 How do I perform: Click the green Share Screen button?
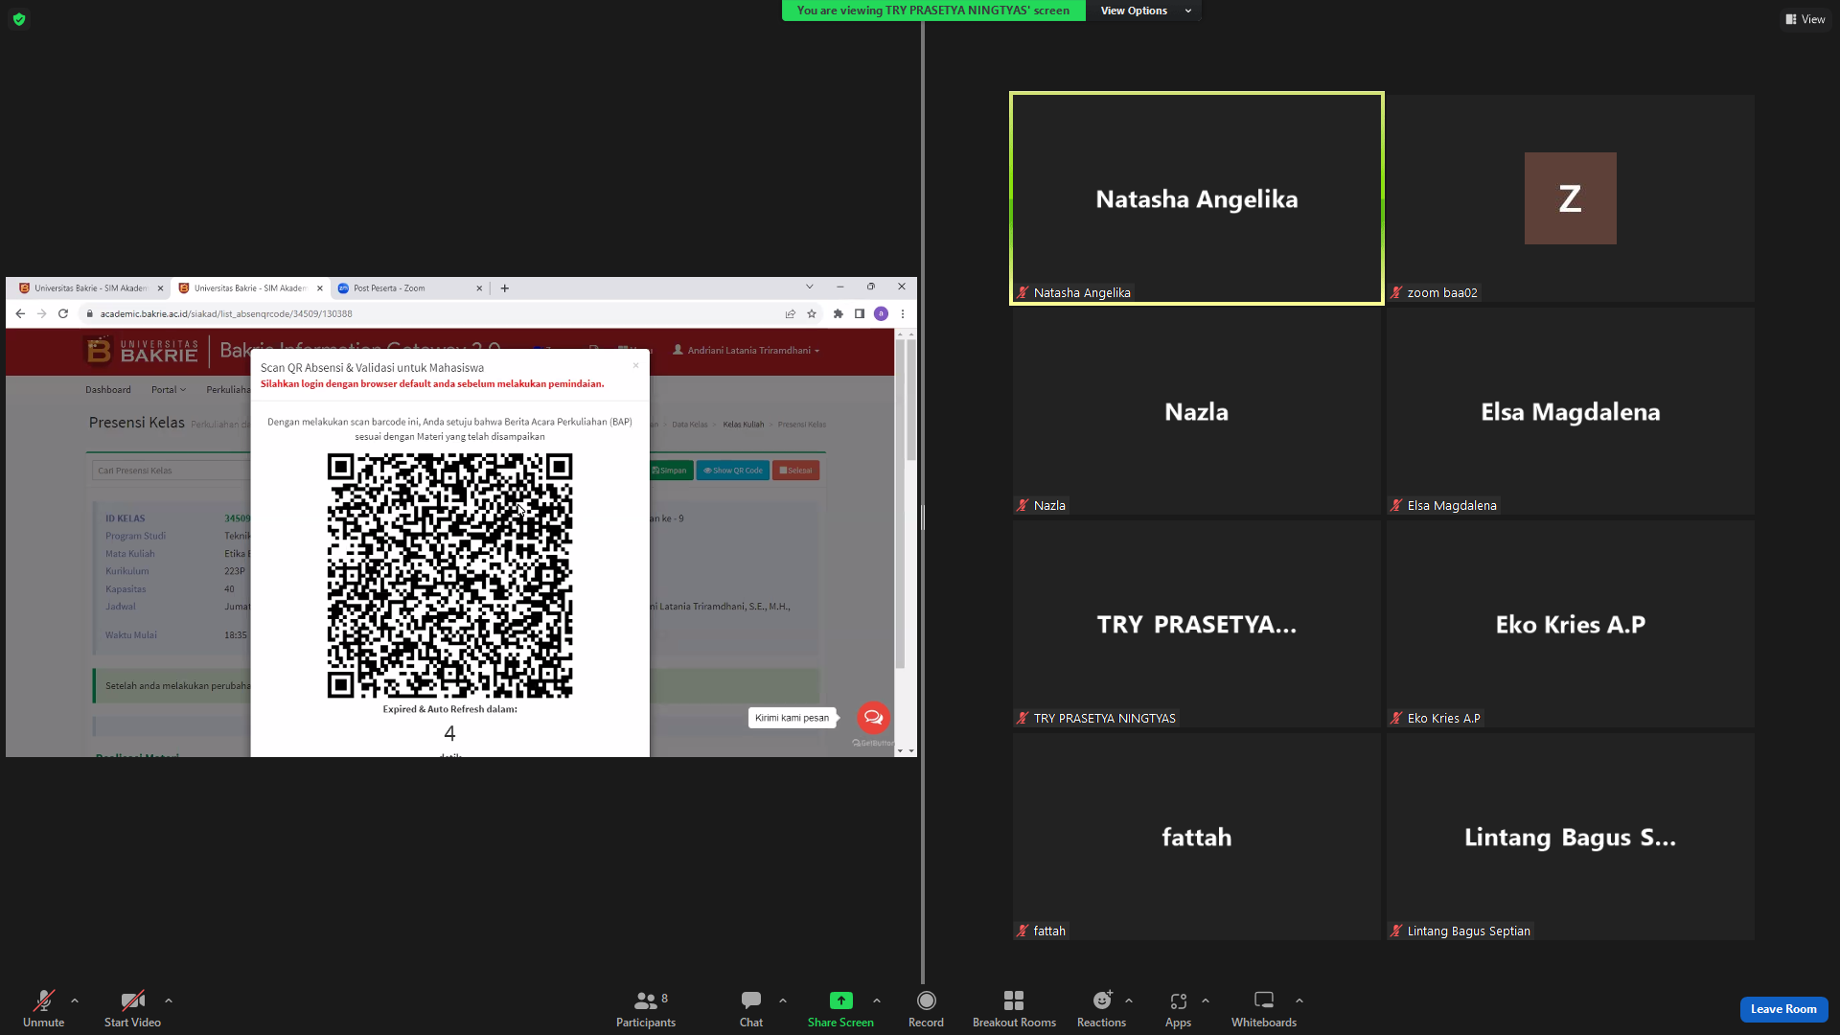[x=840, y=1008]
